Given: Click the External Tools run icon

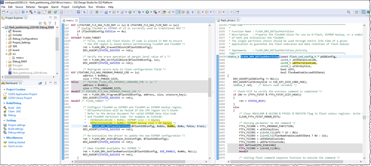Looking at the screenshot, I should [x=155, y=12].
